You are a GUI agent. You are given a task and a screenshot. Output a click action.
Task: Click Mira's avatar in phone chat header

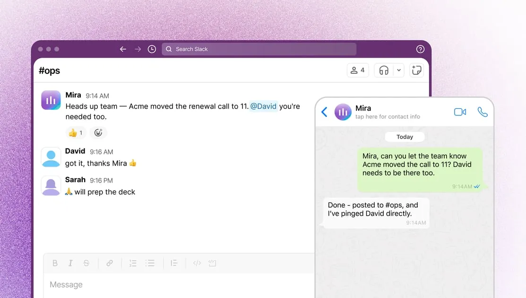(343, 112)
